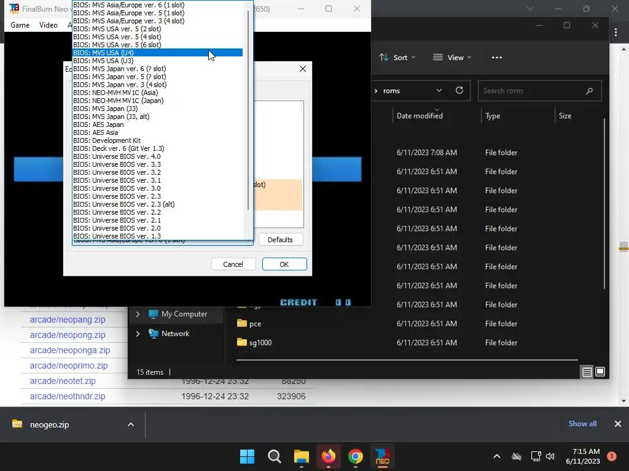Open File Explorer from taskbar
Screen dimensions: 629x471
(x=301, y=456)
